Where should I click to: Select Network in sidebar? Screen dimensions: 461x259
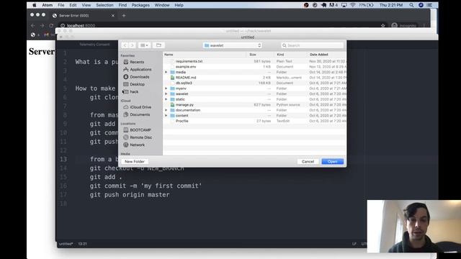[137, 145]
